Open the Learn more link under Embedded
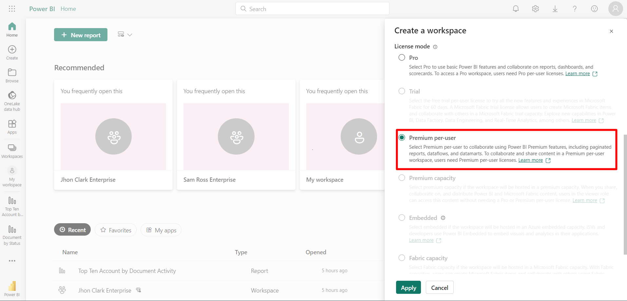627x301 pixels. [421, 240]
